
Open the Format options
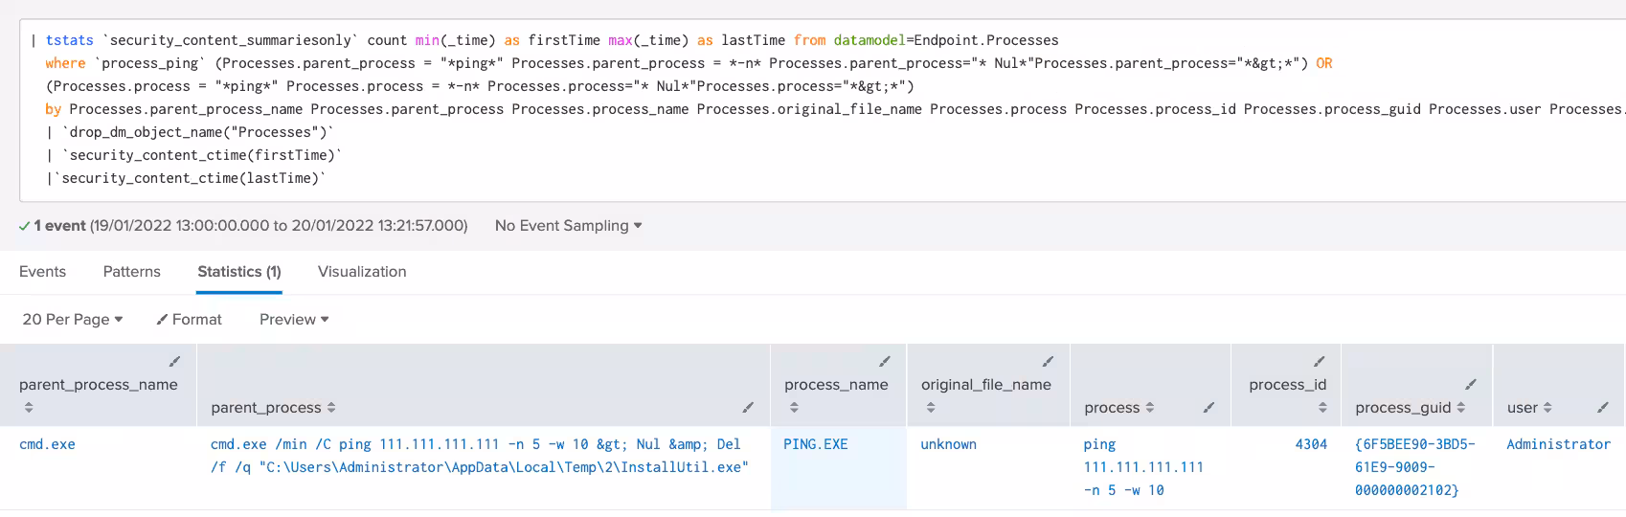(190, 320)
